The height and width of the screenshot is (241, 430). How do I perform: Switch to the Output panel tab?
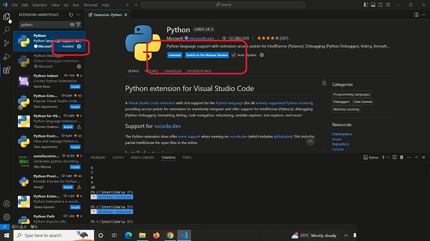[118, 157]
